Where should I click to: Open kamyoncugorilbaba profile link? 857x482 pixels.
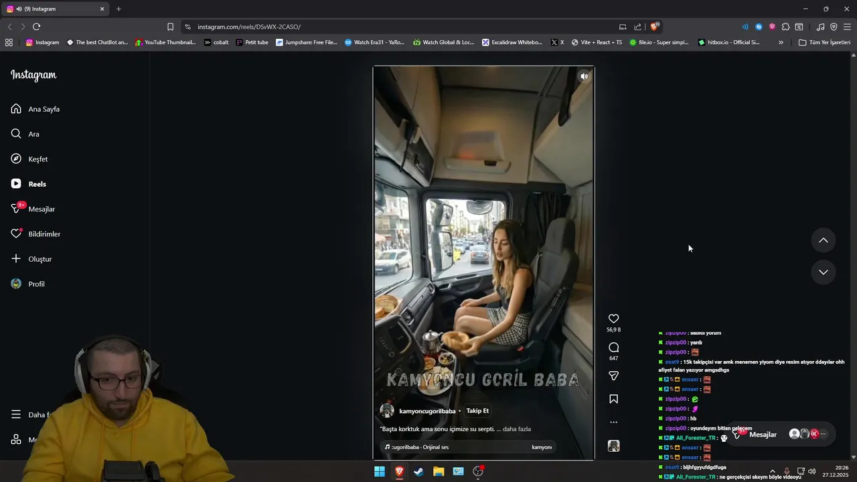[x=427, y=411]
